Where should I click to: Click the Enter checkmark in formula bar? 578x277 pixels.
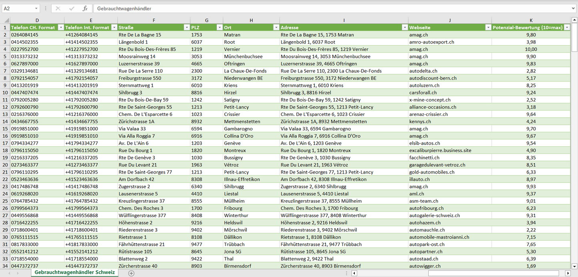pyautogui.click(x=72, y=8)
